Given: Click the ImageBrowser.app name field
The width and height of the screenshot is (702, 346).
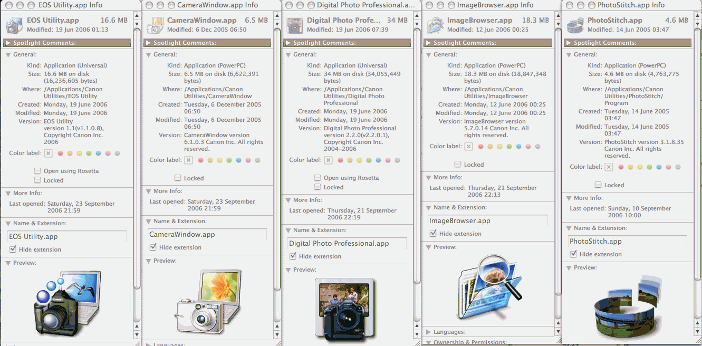Looking at the screenshot, I should tap(488, 221).
